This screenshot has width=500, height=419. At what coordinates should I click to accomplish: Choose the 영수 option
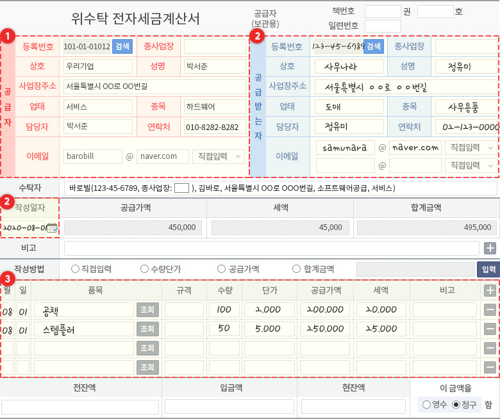427,405
